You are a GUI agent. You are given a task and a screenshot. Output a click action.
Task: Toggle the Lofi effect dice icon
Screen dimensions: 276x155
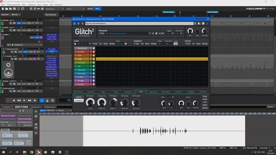(94, 66)
